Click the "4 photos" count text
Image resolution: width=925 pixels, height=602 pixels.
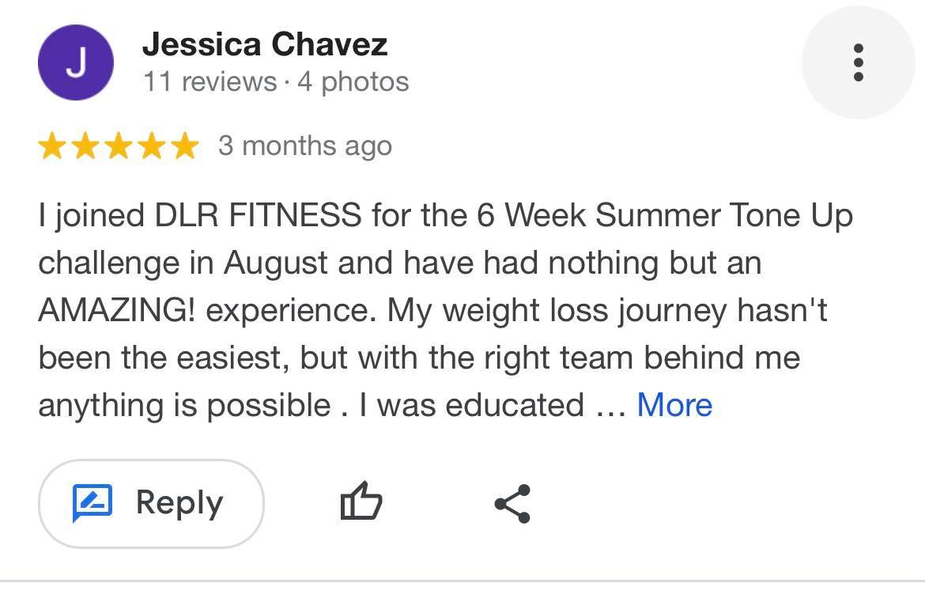click(x=353, y=81)
